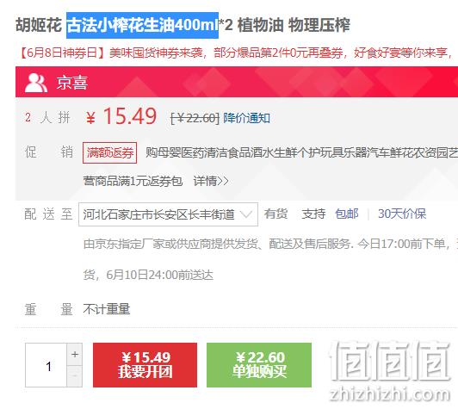Click the red ¥15.49 group price

coord(121,116)
